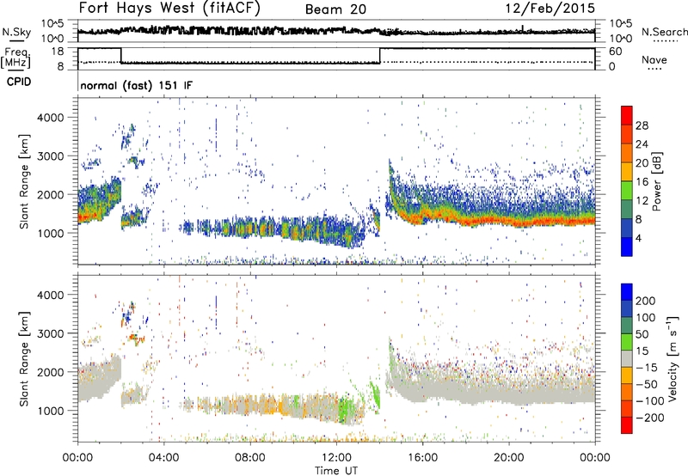Click the '18' frequency axis tick

tap(58, 52)
